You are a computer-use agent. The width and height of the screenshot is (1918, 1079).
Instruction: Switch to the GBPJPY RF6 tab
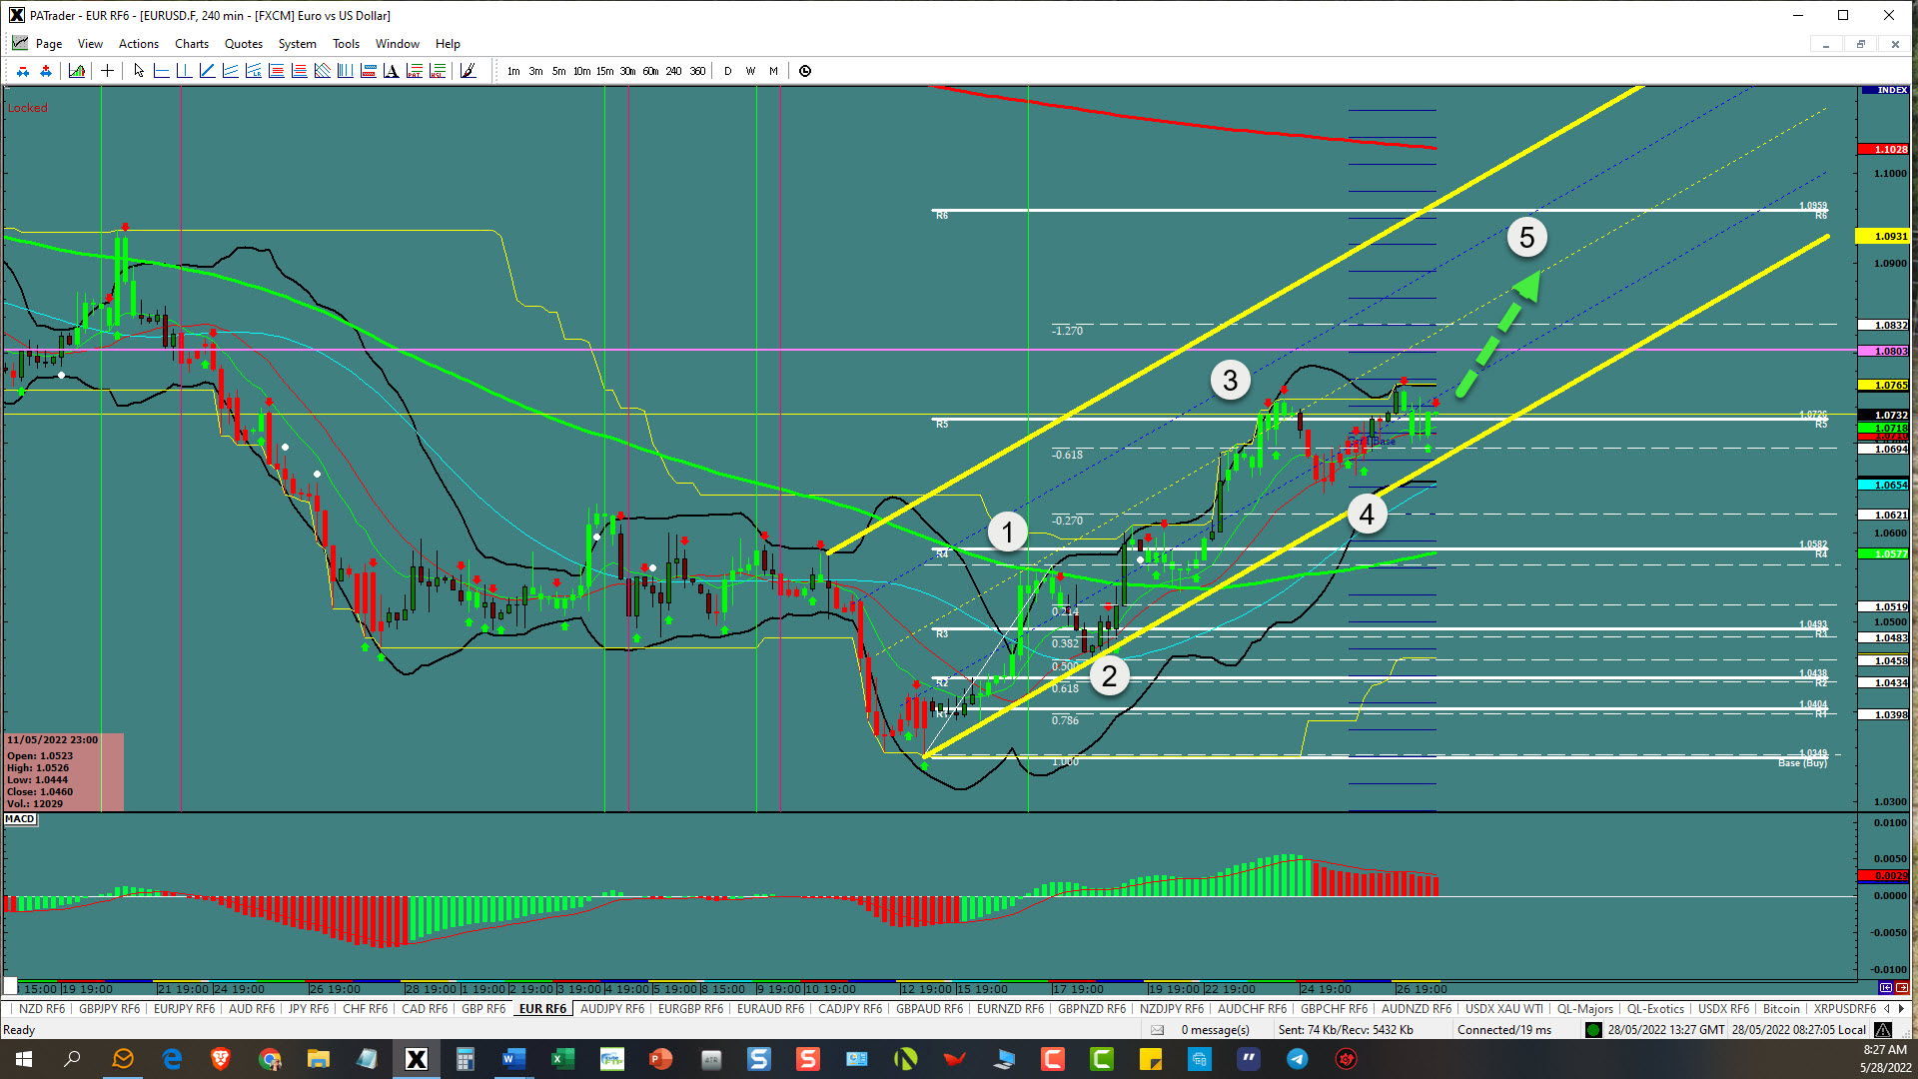[x=110, y=1009]
